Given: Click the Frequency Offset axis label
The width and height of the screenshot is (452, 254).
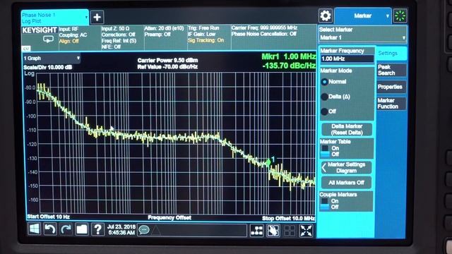Looking at the screenshot, I should 169,218.
